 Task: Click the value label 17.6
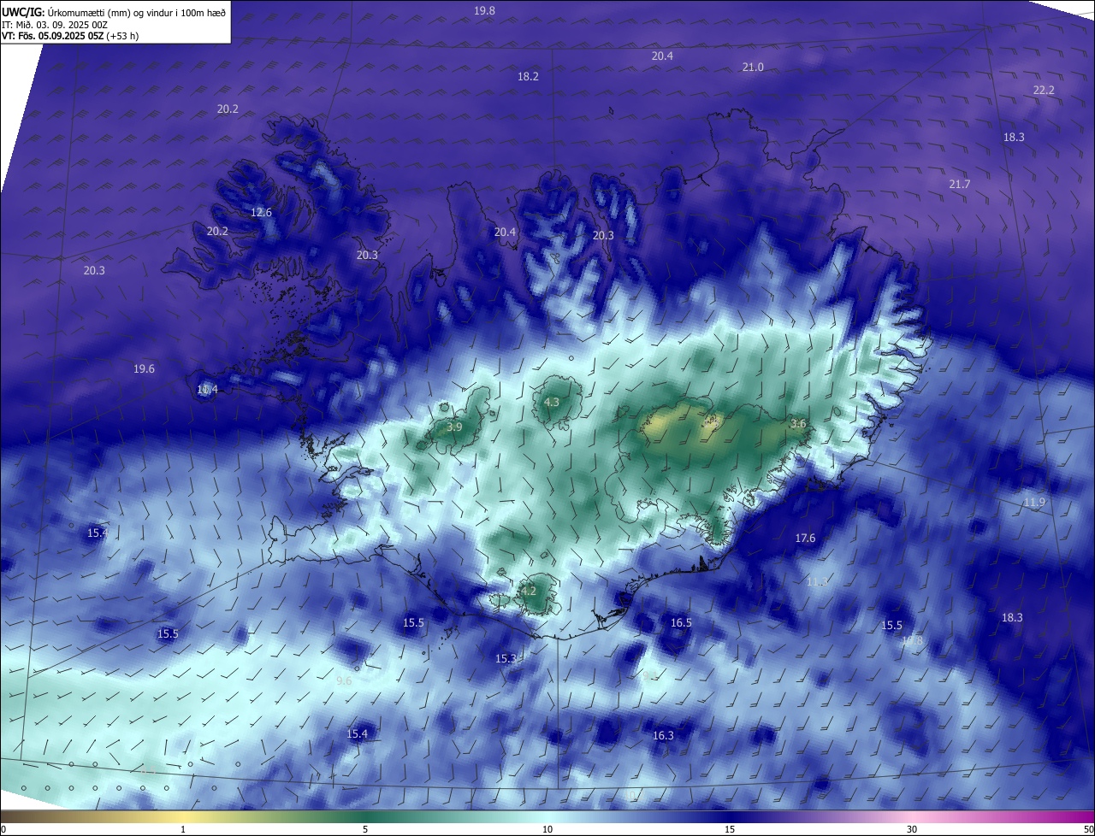(805, 538)
